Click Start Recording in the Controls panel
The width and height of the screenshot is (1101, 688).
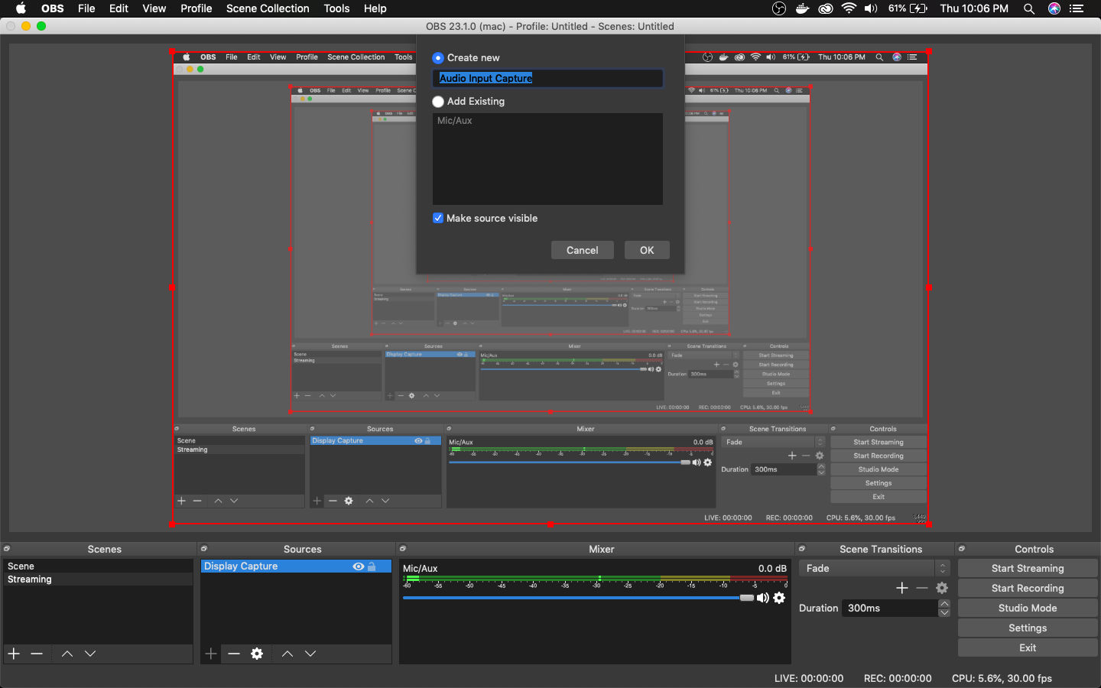coord(1028,588)
